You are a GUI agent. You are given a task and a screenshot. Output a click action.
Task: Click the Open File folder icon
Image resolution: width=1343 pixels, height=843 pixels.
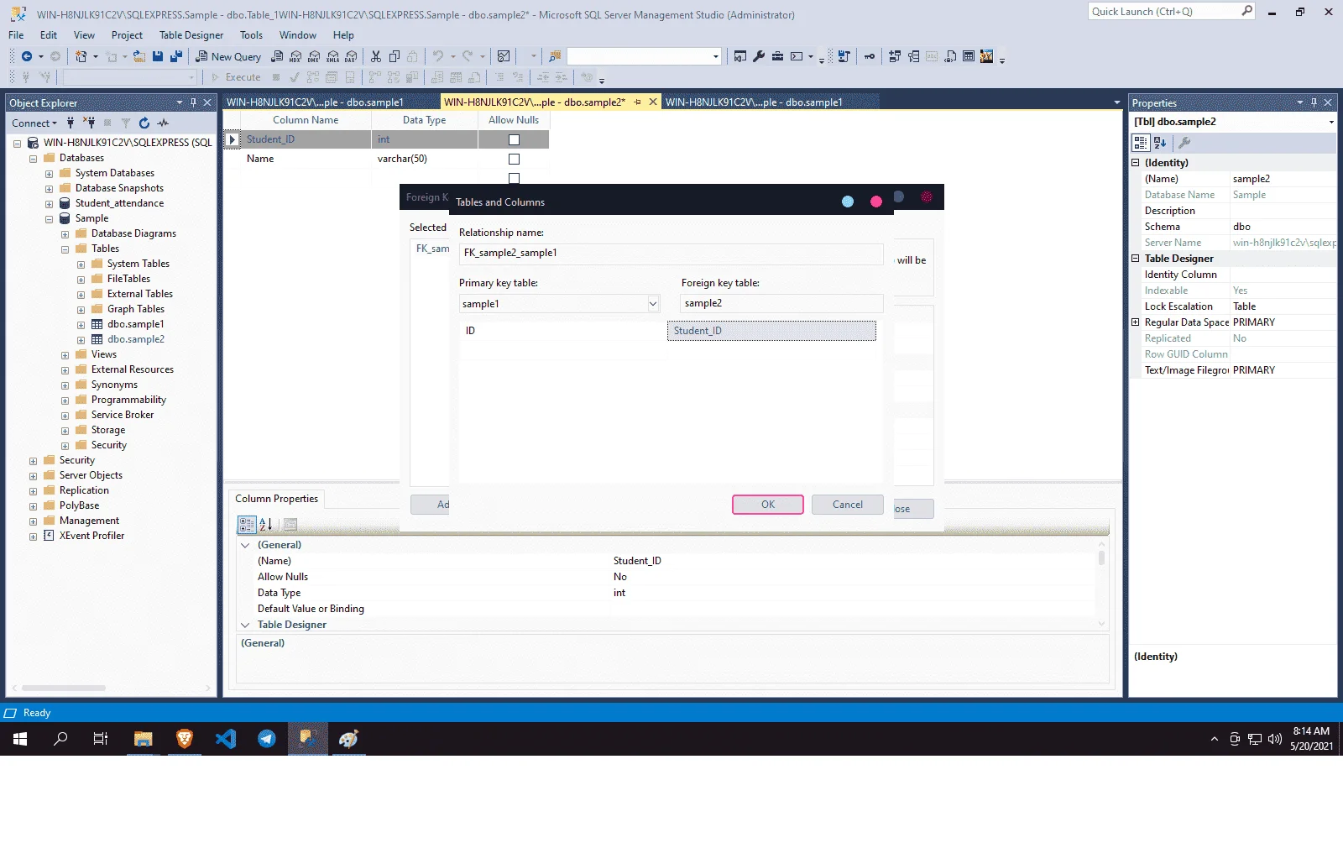point(139,56)
